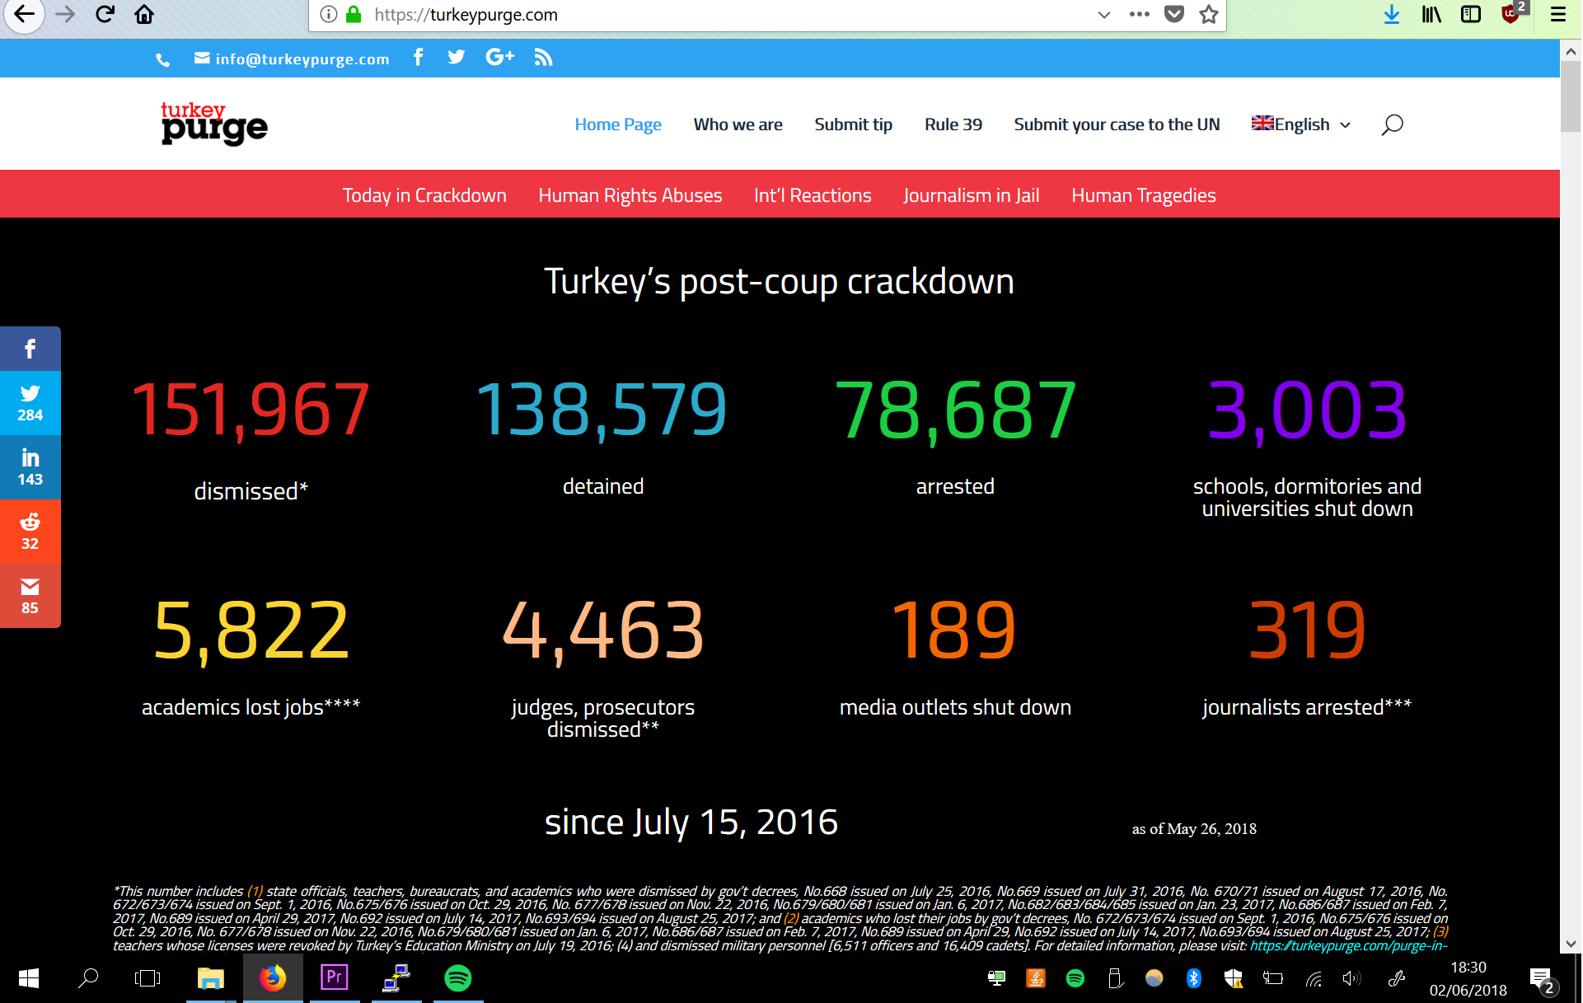
Task: Open Human Rights Abuses menu item
Action: pyautogui.click(x=630, y=195)
